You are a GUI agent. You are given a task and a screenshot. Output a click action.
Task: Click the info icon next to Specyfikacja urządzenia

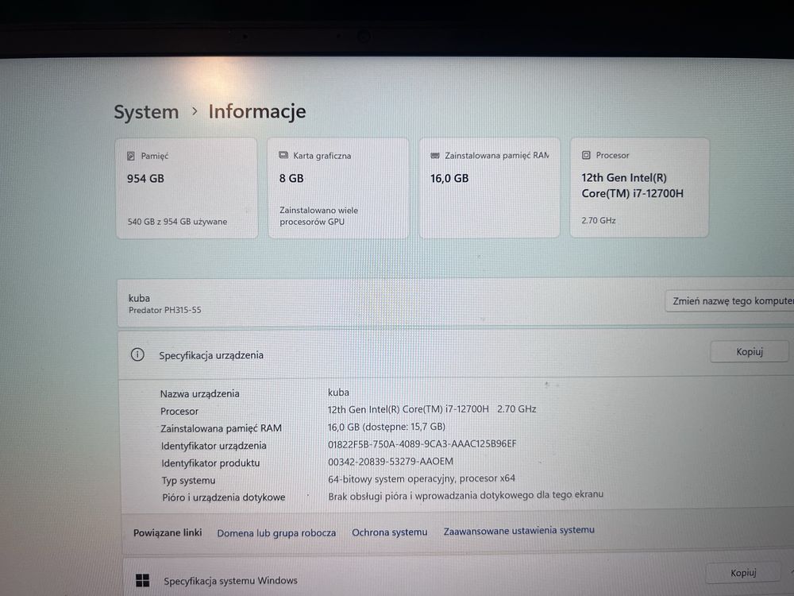(137, 354)
